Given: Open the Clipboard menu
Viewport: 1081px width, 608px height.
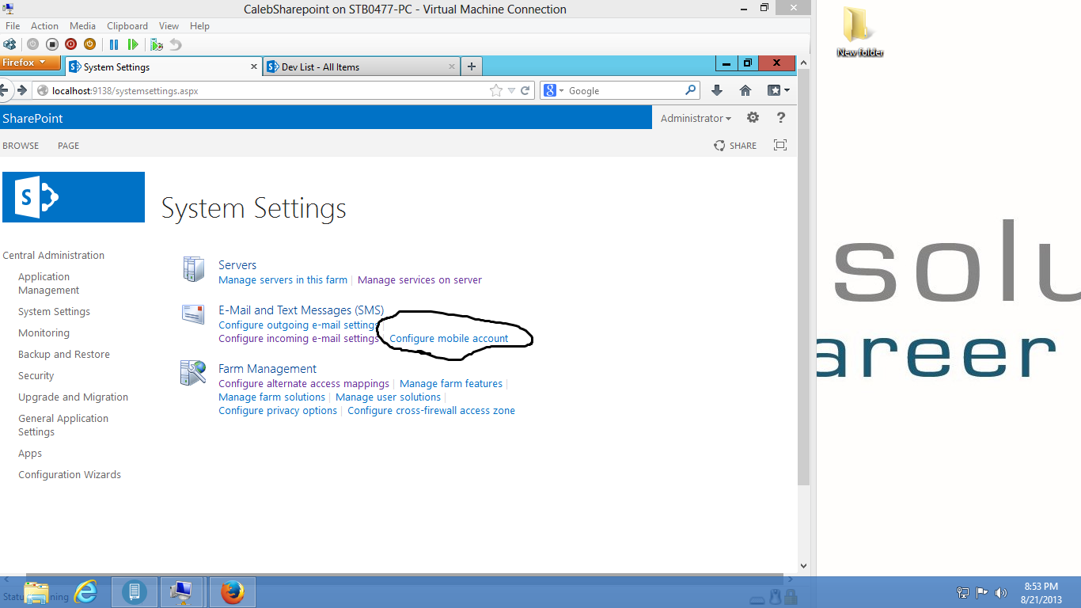Looking at the screenshot, I should (x=127, y=26).
